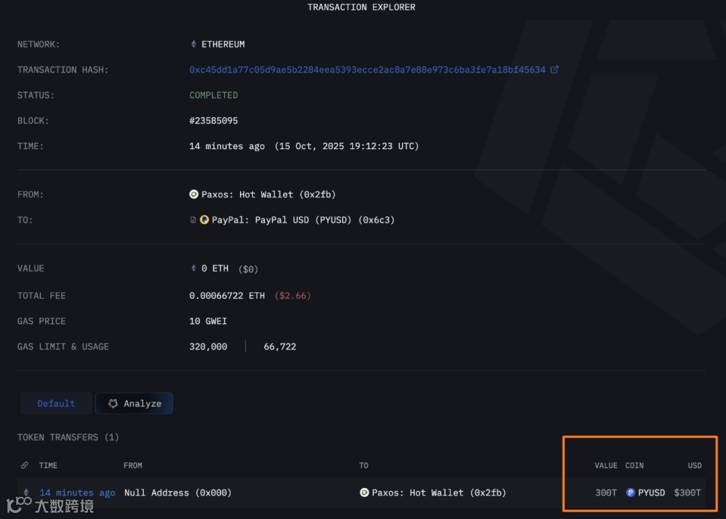Viewport: 726px width, 519px height.
Task: Select block number #23585095
Action: [x=214, y=120]
